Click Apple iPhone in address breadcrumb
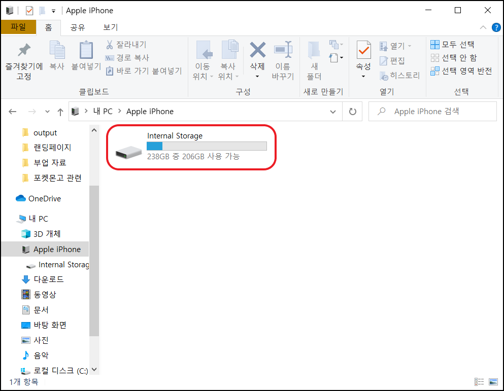Image resolution: width=504 pixels, height=391 pixels. (150, 112)
